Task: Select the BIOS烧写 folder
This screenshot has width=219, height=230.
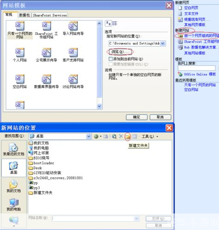Action: (39, 158)
